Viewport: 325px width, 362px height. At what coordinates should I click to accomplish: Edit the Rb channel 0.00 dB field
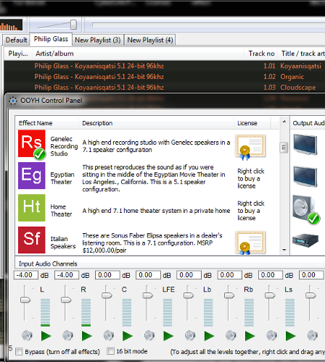[x=230, y=275]
